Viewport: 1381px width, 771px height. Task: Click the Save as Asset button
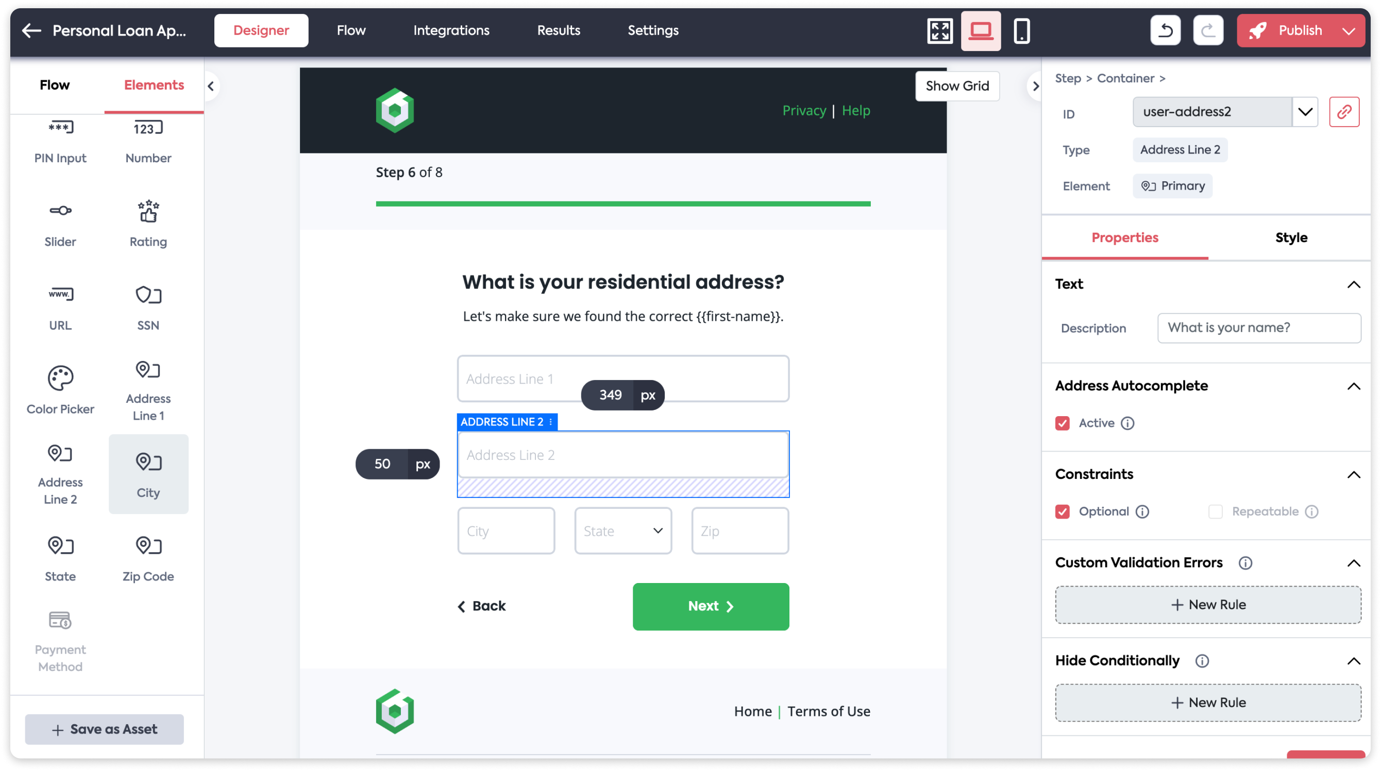click(x=104, y=729)
